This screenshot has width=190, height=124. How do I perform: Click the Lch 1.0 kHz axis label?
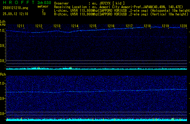pos(2,31)
